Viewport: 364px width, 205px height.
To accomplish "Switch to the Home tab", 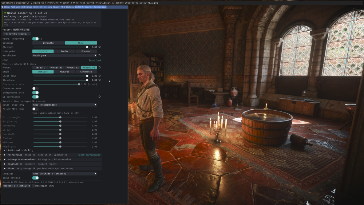I will [x=7, y=7].
